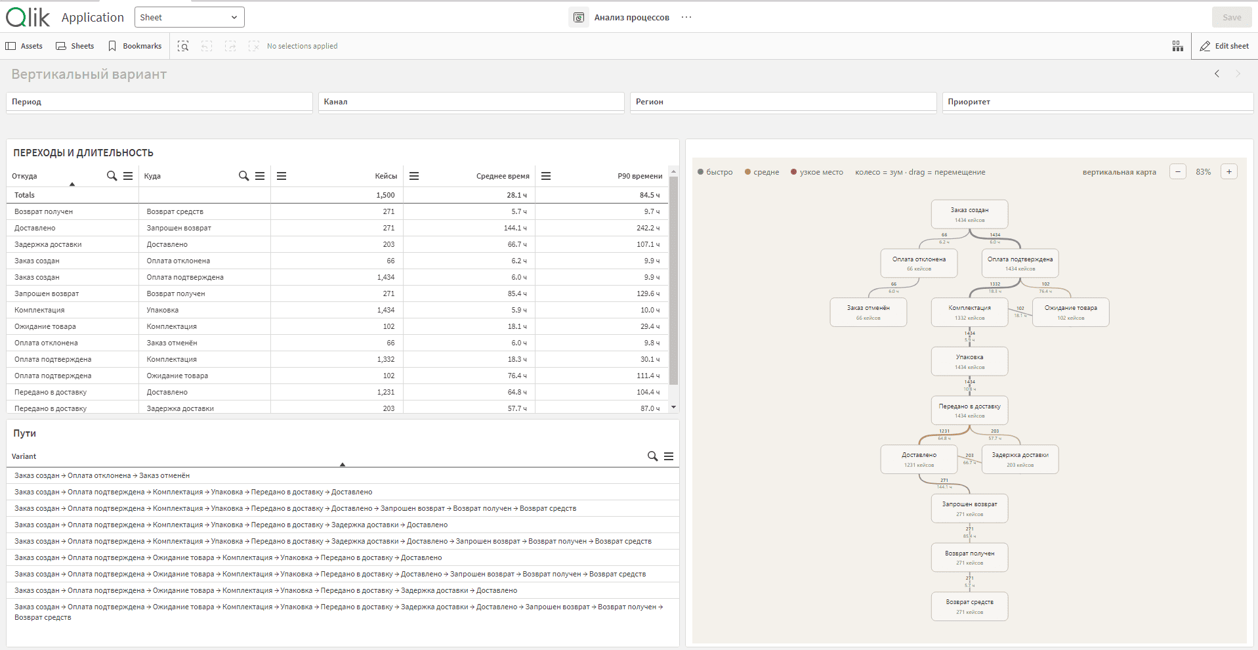The width and height of the screenshot is (1258, 650).
Task: Open the Кейсы column menu icon
Action: [282, 175]
